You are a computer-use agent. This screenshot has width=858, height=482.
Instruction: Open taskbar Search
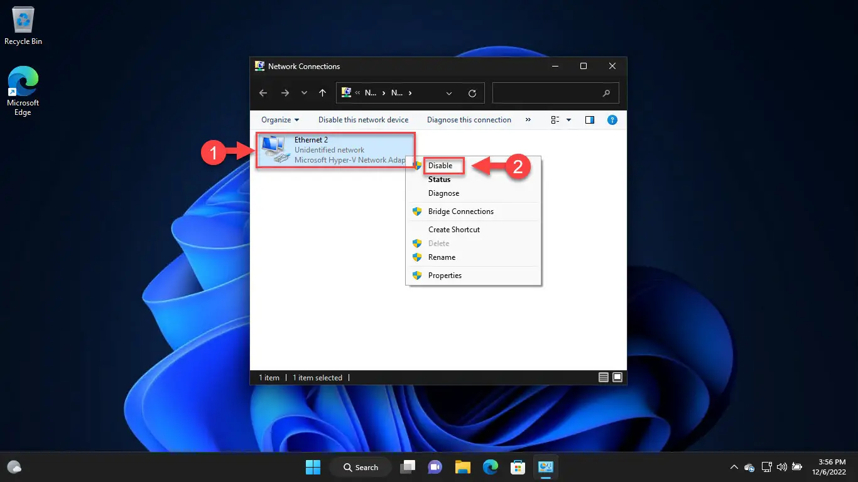click(361, 467)
